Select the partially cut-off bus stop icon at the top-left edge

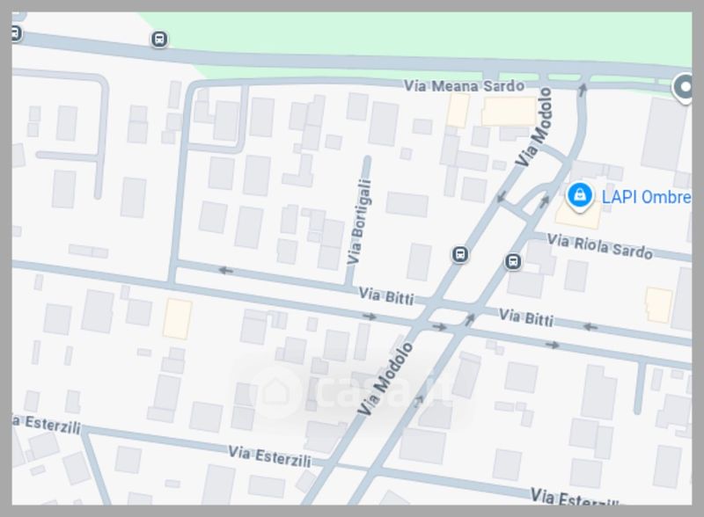click(16, 33)
